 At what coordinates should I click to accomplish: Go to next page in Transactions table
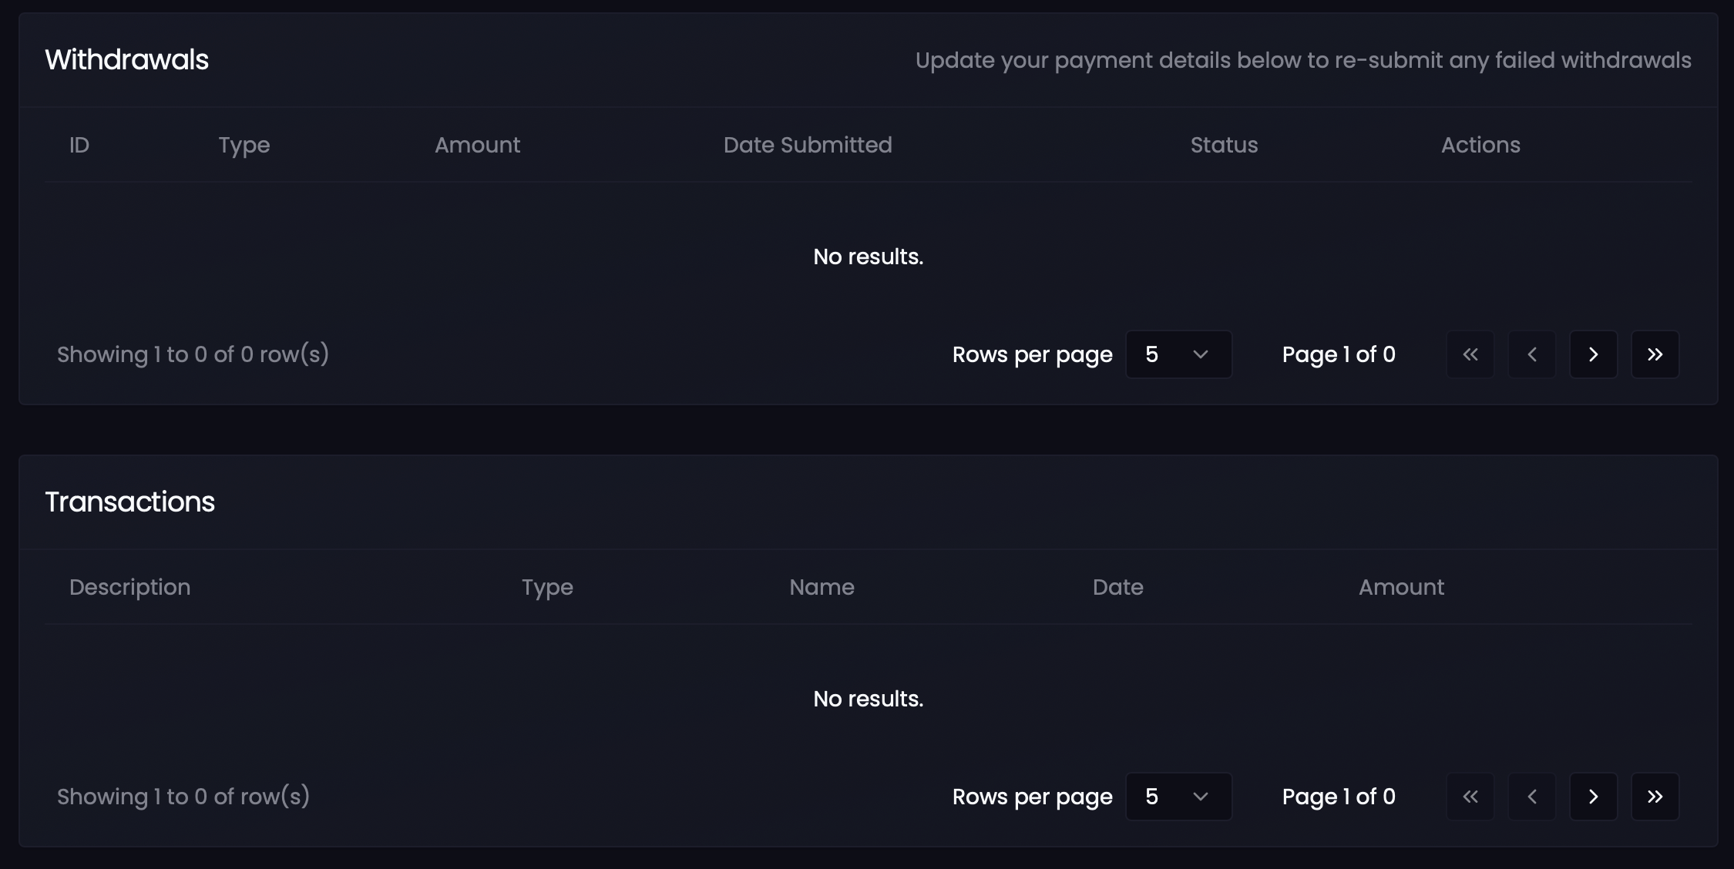coord(1593,797)
